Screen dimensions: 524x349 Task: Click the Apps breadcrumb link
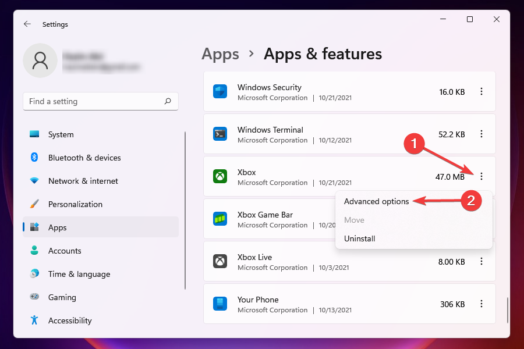point(220,54)
